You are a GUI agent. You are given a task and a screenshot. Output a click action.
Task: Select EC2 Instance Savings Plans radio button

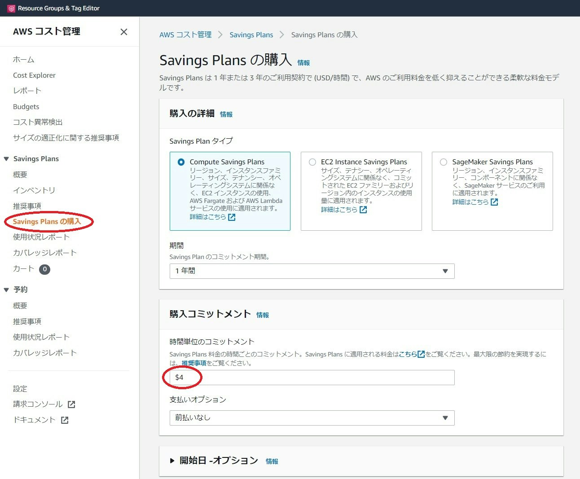[312, 162]
